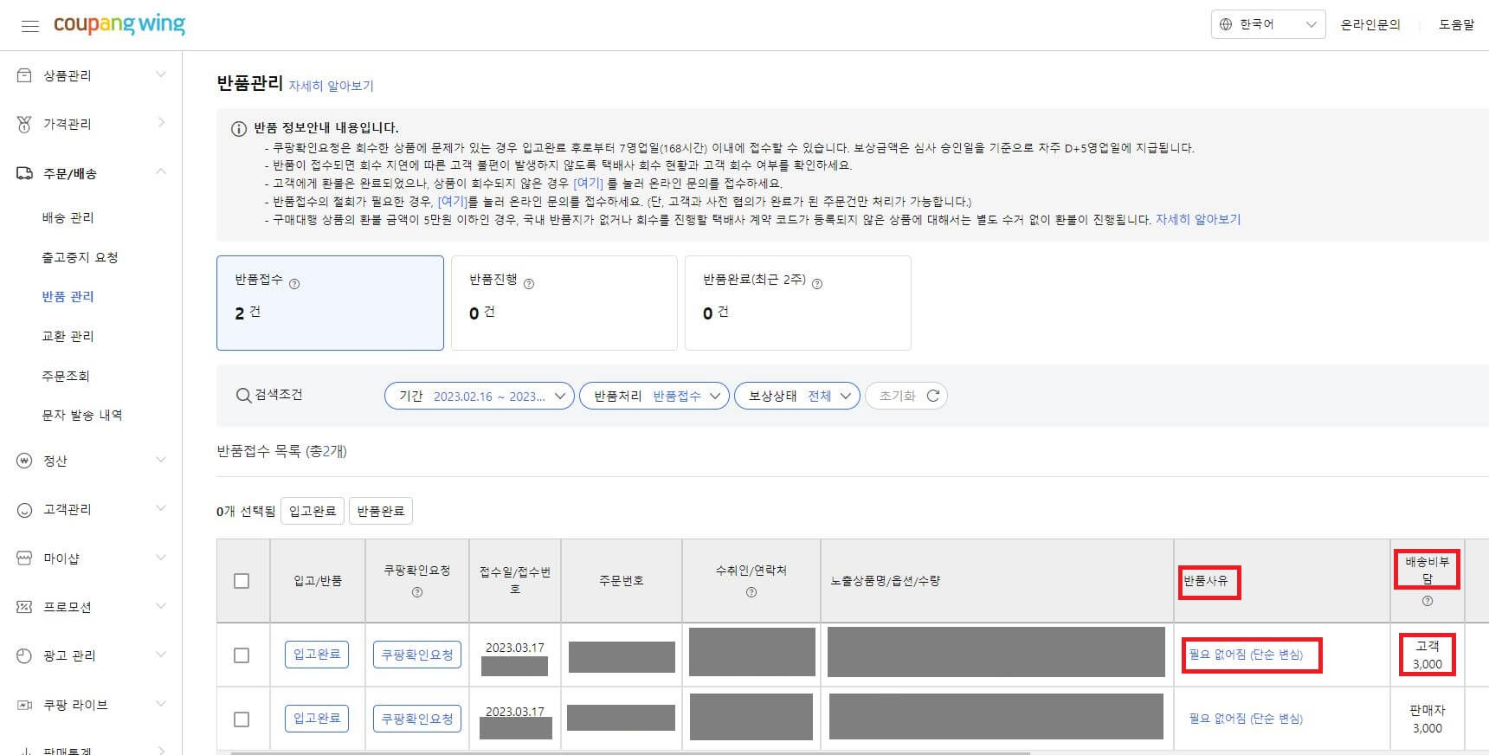
Task: Click 도움말 in the header
Action: point(1456,24)
